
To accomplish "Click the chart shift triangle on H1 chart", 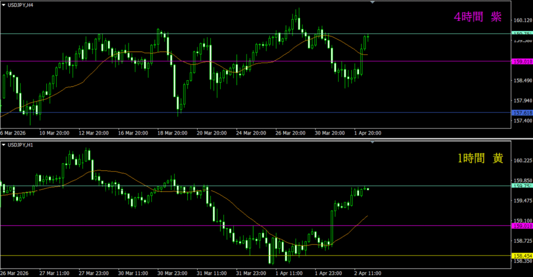I will tap(372, 143).
